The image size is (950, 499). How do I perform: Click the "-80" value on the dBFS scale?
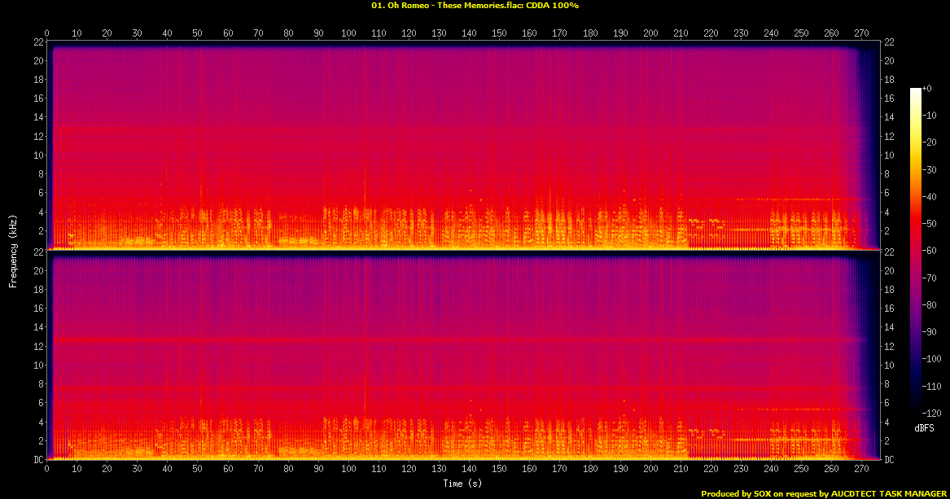click(930, 304)
